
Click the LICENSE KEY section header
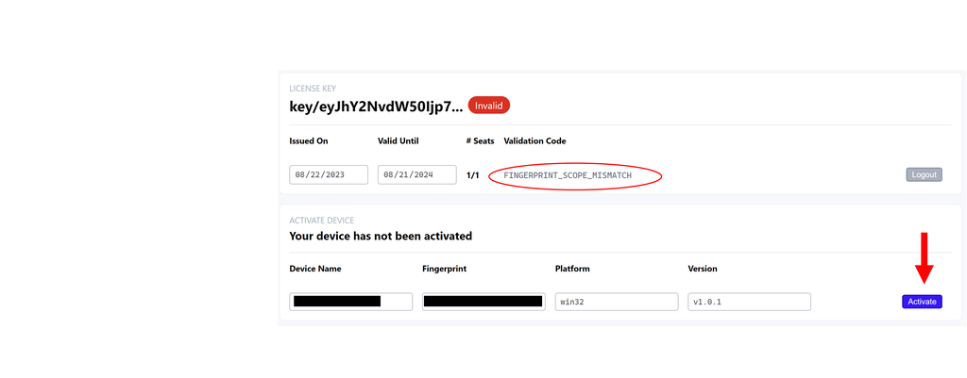coord(313,89)
